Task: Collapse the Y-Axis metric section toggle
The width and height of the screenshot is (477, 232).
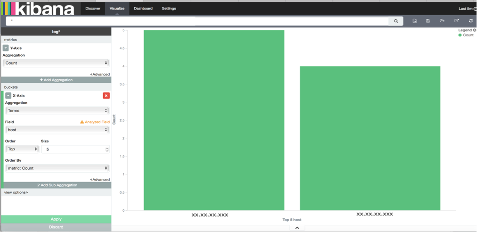Action: pos(6,48)
